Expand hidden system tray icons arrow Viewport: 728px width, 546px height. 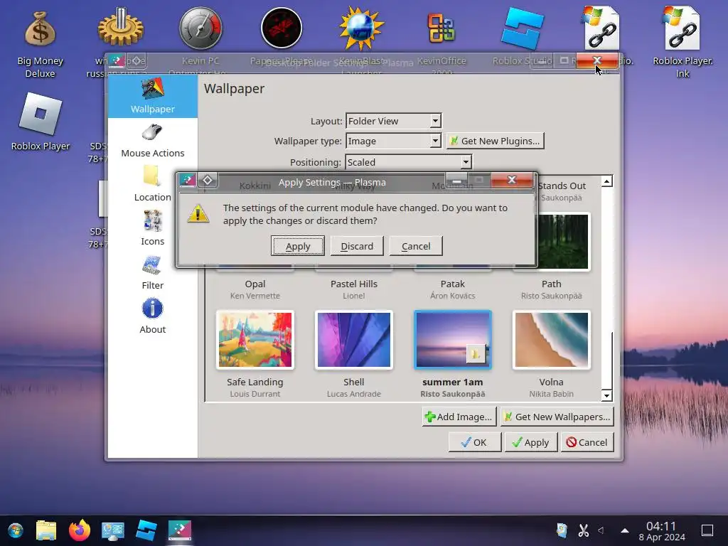pyautogui.click(x=625, y=530)
